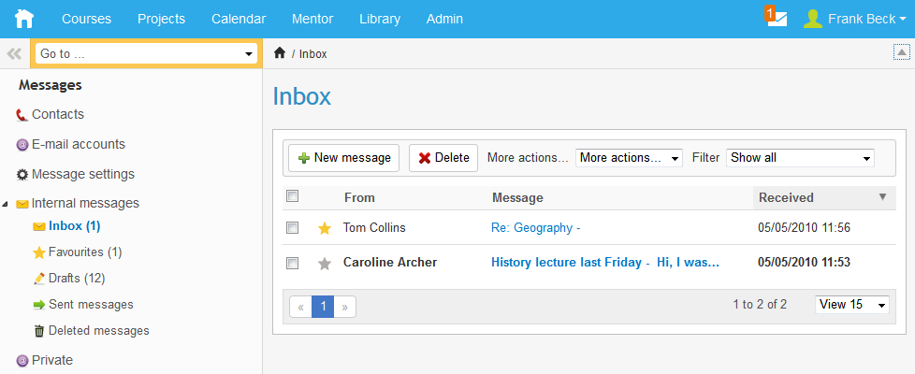Expand the More actions dropdown
This screenshot has width=915, height=374.
point(629,158)
